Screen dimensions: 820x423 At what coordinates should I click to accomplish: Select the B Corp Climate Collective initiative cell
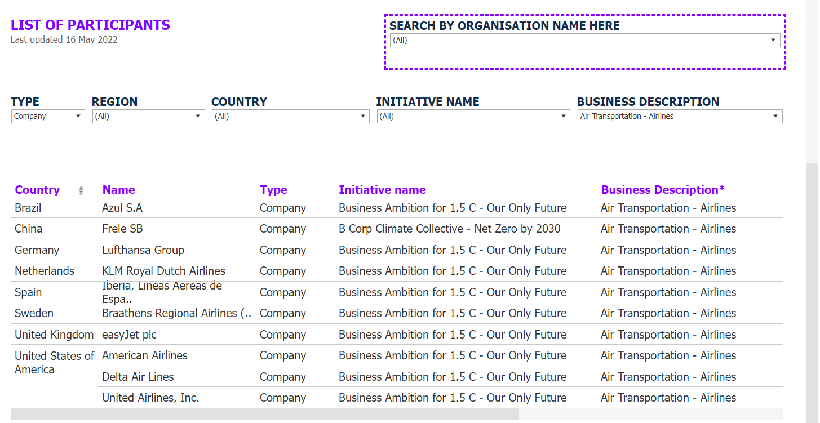pyautogui.click(x=450, y=229)
